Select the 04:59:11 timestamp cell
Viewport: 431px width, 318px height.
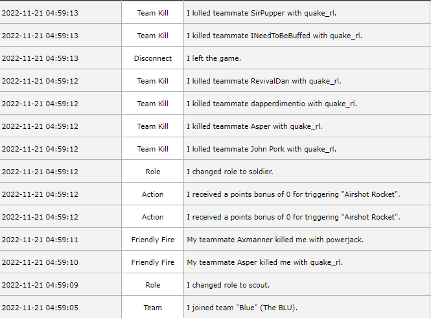click(40, 240)
